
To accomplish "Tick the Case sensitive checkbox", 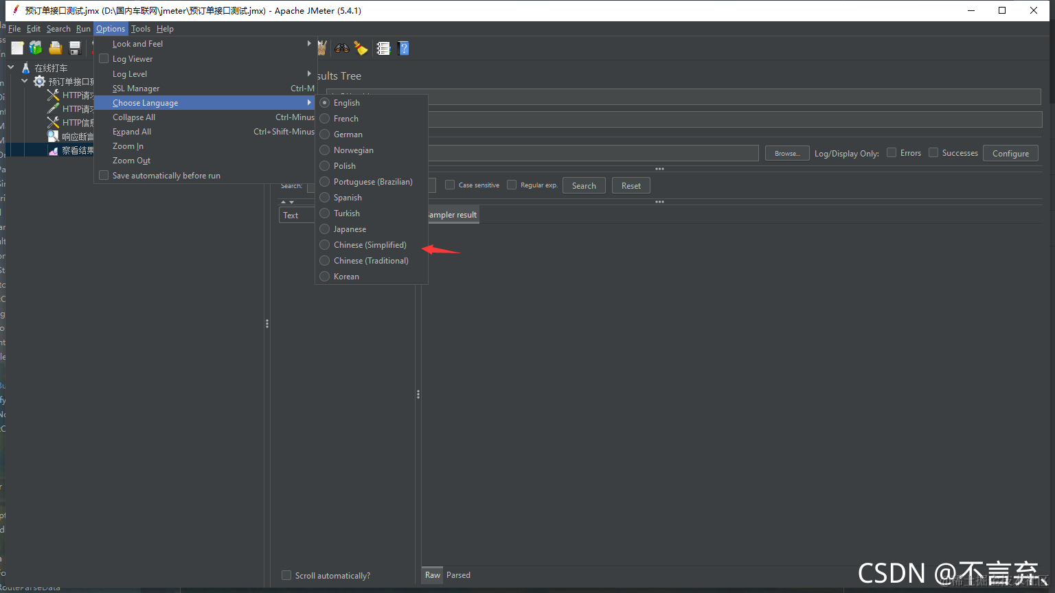I will pos(450,185).
